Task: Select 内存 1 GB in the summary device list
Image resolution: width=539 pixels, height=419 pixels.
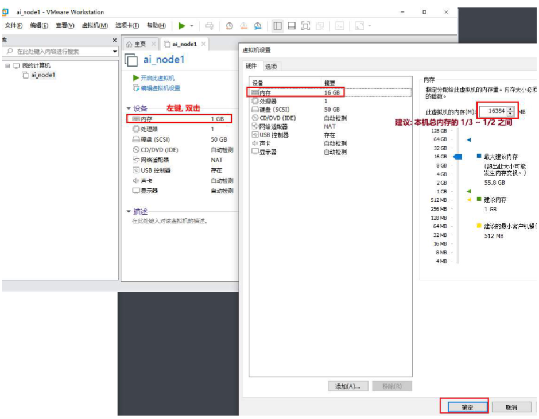Action: 179,119
